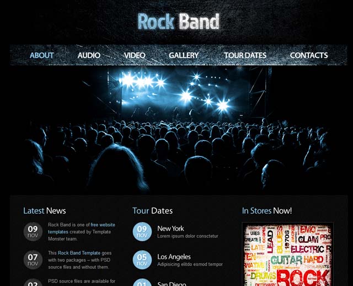The image size is (353, 286).
Task: Select the San Diego tour entry
Action: pyautogui.click(x=172, y=284)
